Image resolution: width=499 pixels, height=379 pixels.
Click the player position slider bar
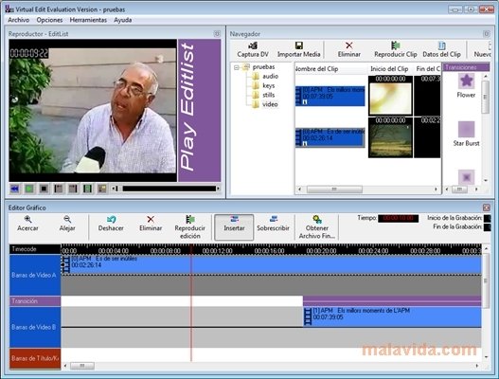click(x=169, y=189)
